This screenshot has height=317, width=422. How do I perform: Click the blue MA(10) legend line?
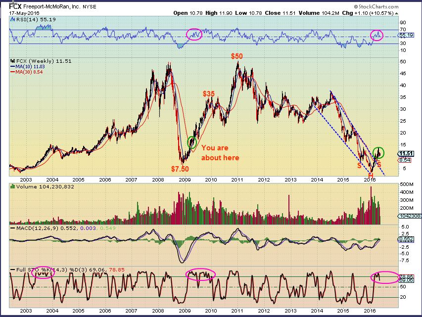[x=13, y=66]
